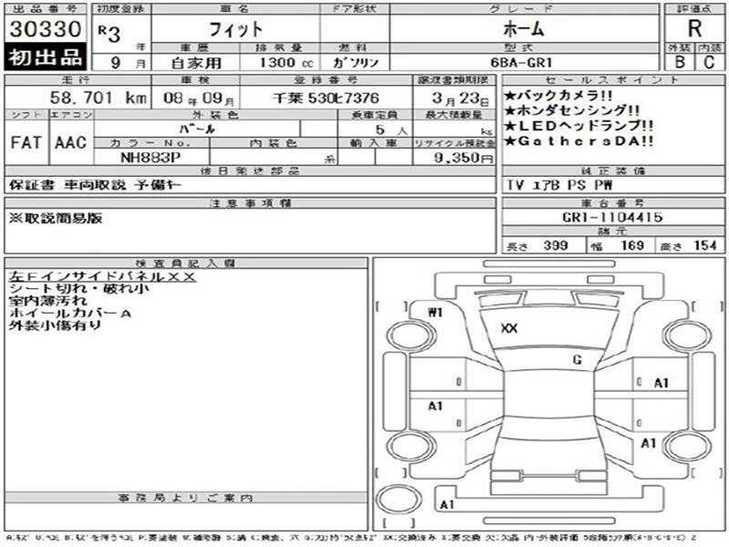This screenshot has width=729, height=547.
Task: Click the XX damage marker on the hood
Action: [509, 328]
